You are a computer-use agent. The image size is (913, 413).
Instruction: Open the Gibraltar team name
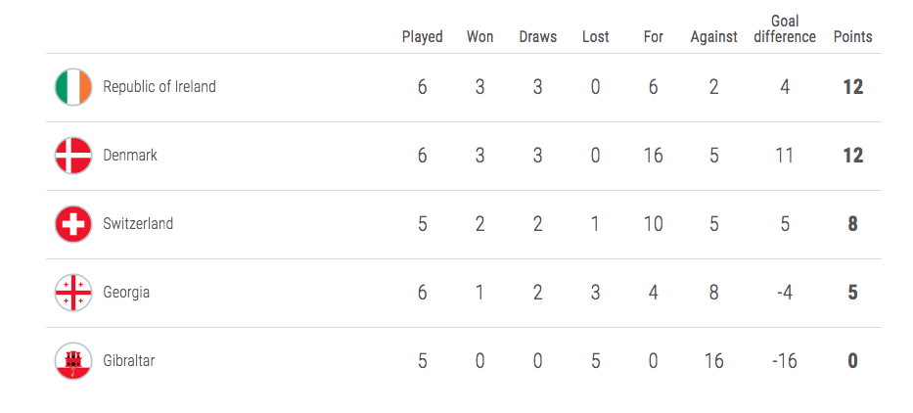[x=129, y=361]
